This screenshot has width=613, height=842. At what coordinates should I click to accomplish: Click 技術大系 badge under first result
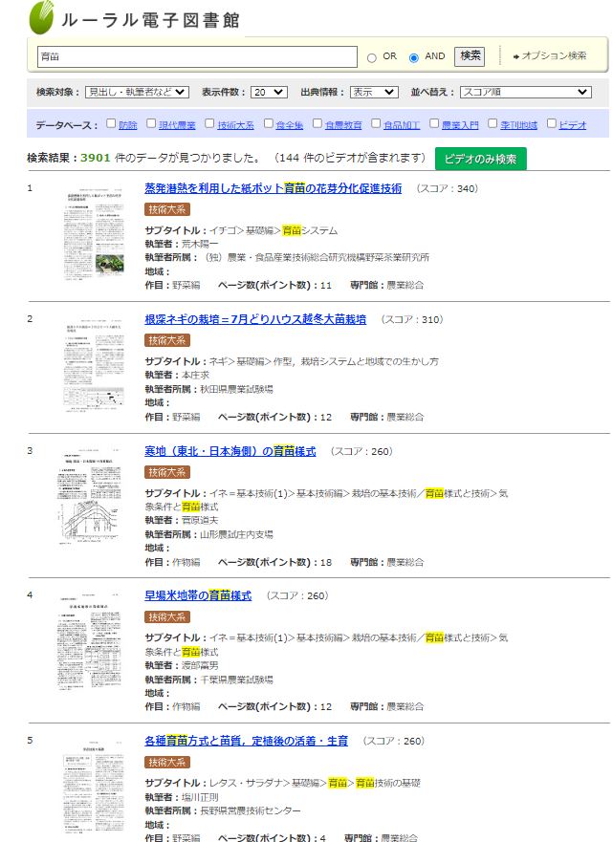pos(167,209)
